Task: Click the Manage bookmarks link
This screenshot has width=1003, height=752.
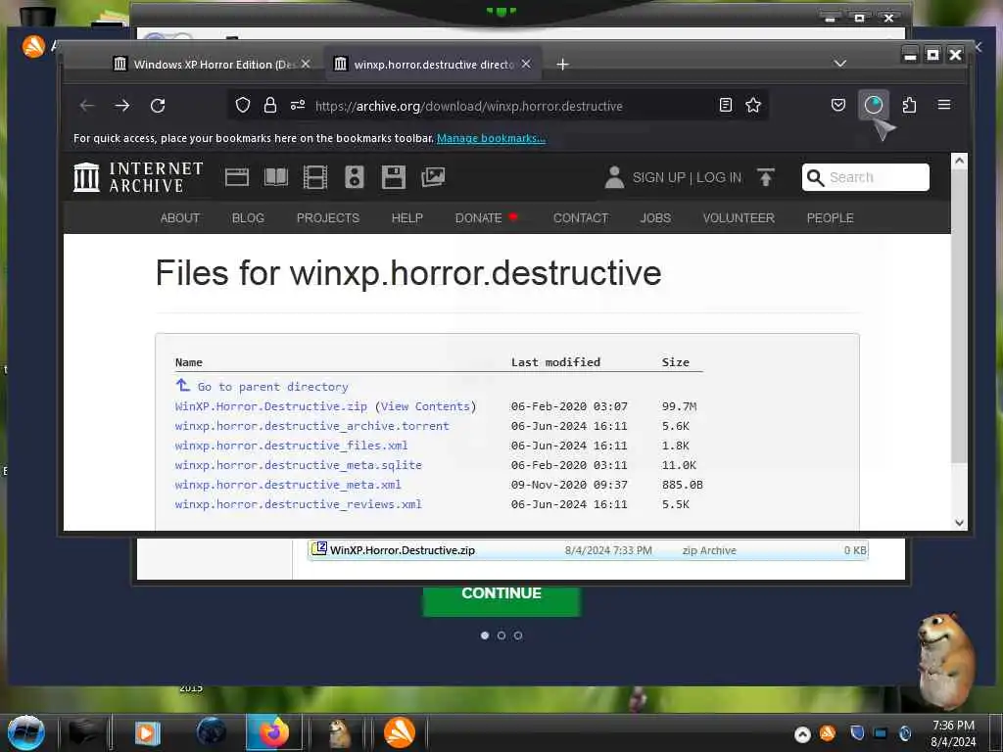Action: tap(492, 138)
